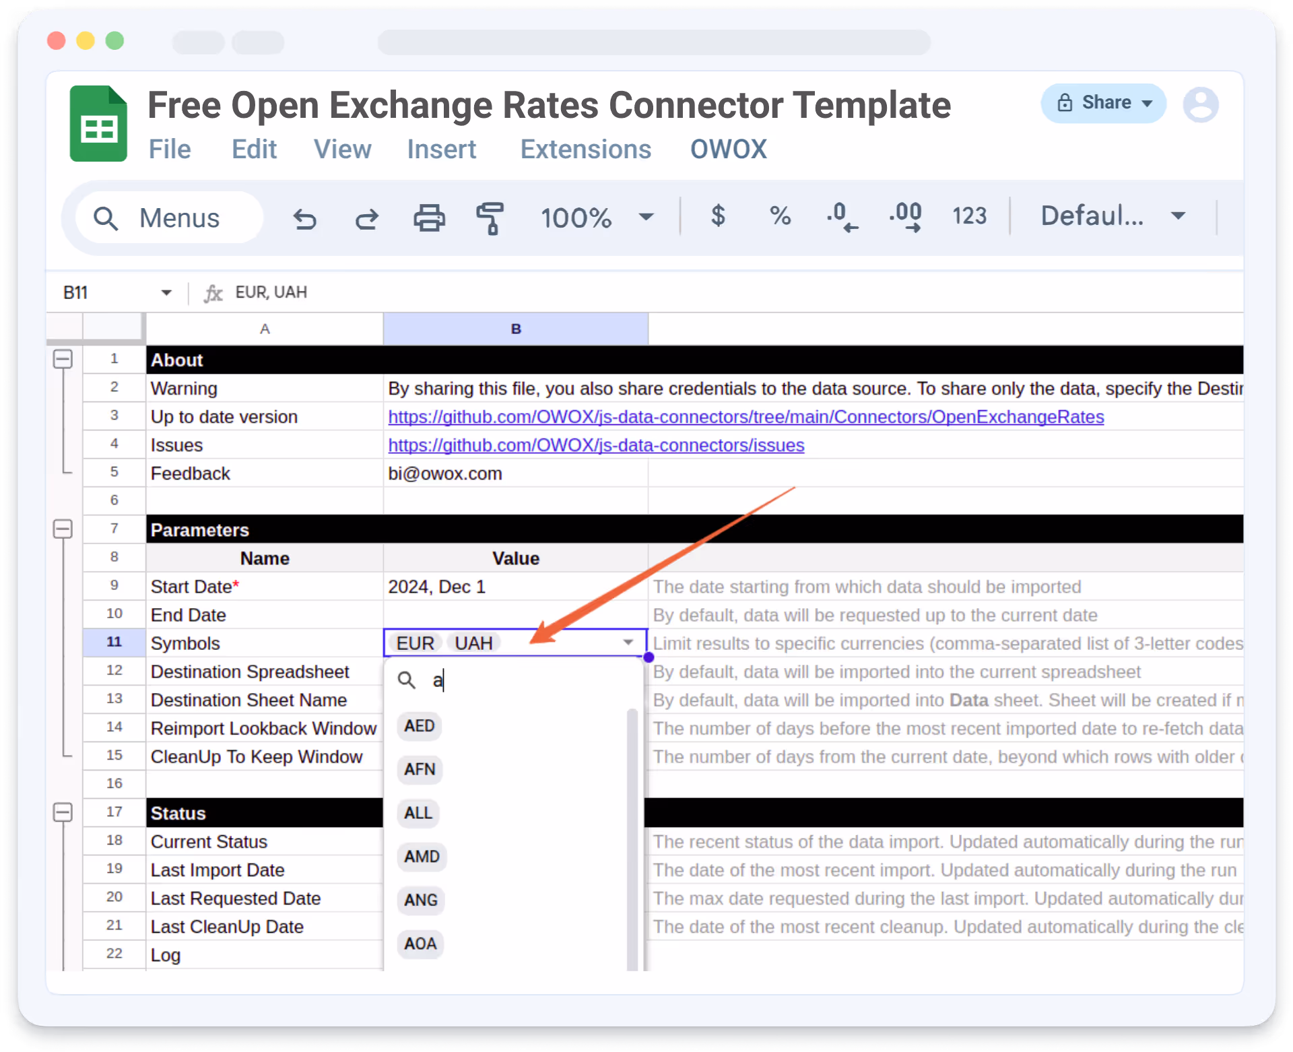
Task: Open the js-data-connectors issues link
Action: 596,445
